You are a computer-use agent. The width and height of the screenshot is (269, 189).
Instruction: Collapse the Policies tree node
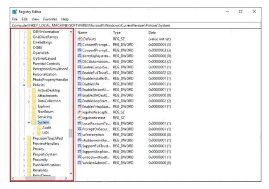pyautogui.click(x=24, y=85)
